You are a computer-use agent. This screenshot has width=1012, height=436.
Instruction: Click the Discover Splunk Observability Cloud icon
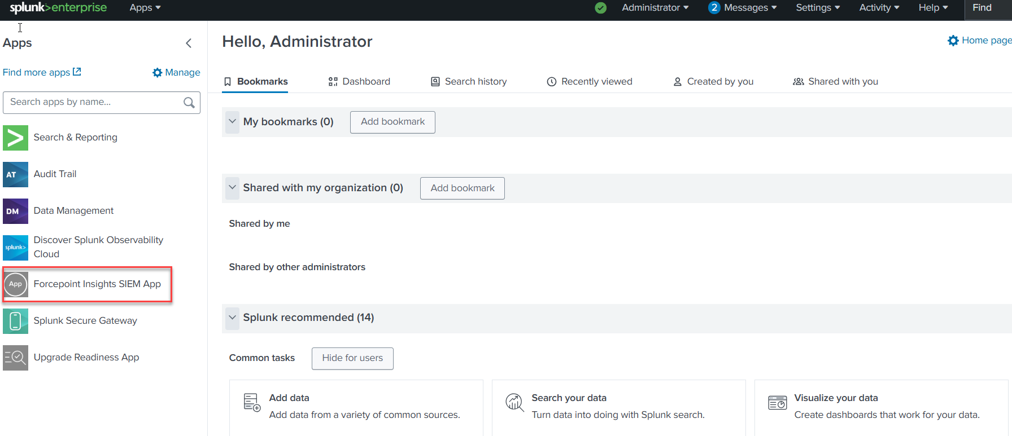[15, 248]
